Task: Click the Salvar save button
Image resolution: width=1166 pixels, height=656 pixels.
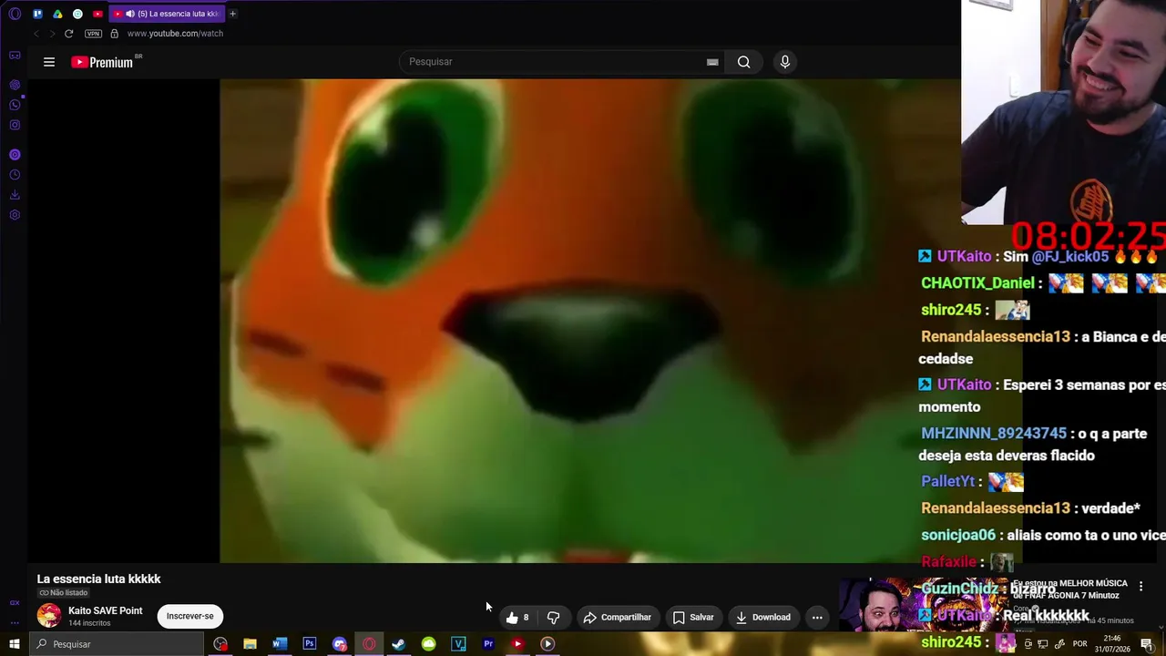Action: pos(693,617)
